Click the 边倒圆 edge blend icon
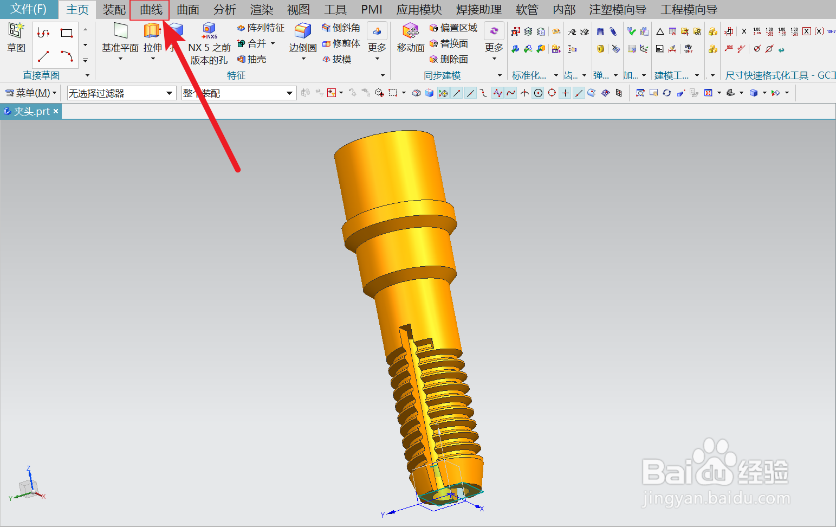 pos(302,31)
